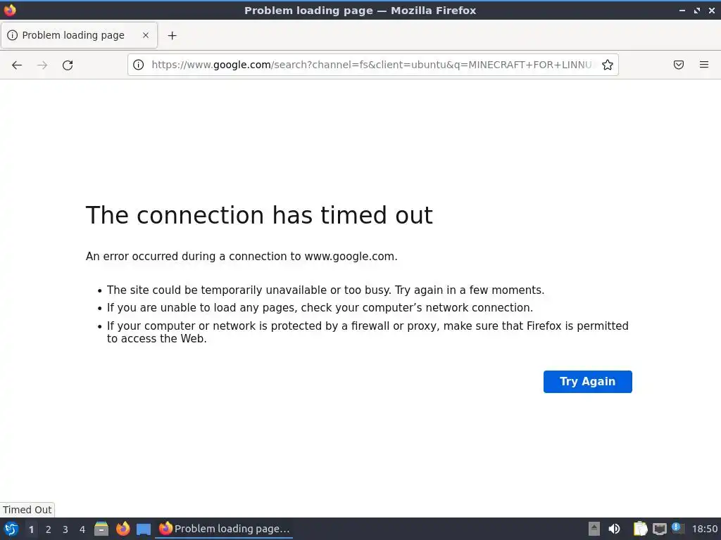Launch the file manager from the panel
This screenshot has width=721, height=540.
101,529
